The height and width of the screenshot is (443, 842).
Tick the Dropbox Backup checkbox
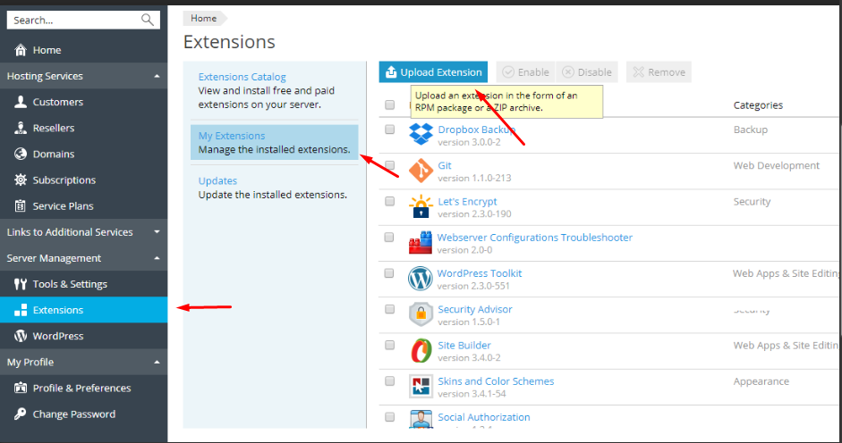point(389,130)
